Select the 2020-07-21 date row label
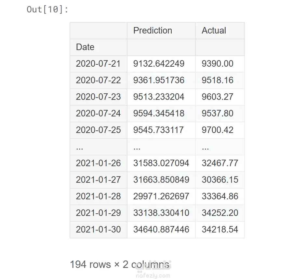 point(98,64)
